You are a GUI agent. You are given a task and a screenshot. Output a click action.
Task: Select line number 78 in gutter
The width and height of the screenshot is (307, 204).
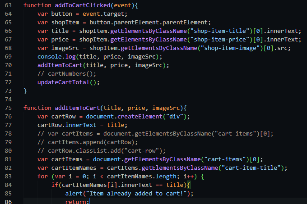coord(8,134)
